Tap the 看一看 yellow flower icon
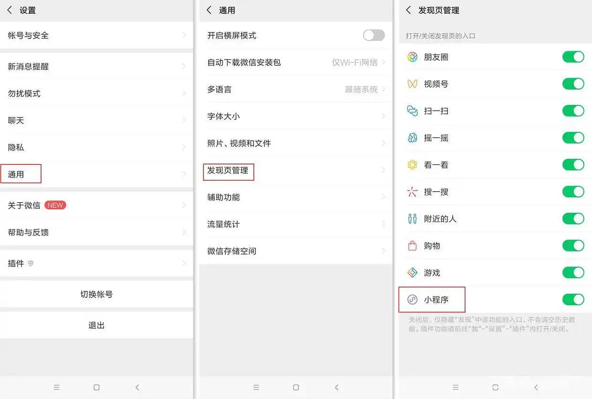592x399 pixels. pos(412,165)
